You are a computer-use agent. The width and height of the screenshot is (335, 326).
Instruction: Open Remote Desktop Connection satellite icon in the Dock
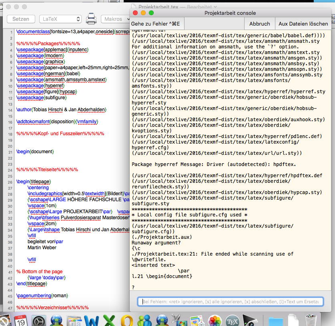click(179, 320)
